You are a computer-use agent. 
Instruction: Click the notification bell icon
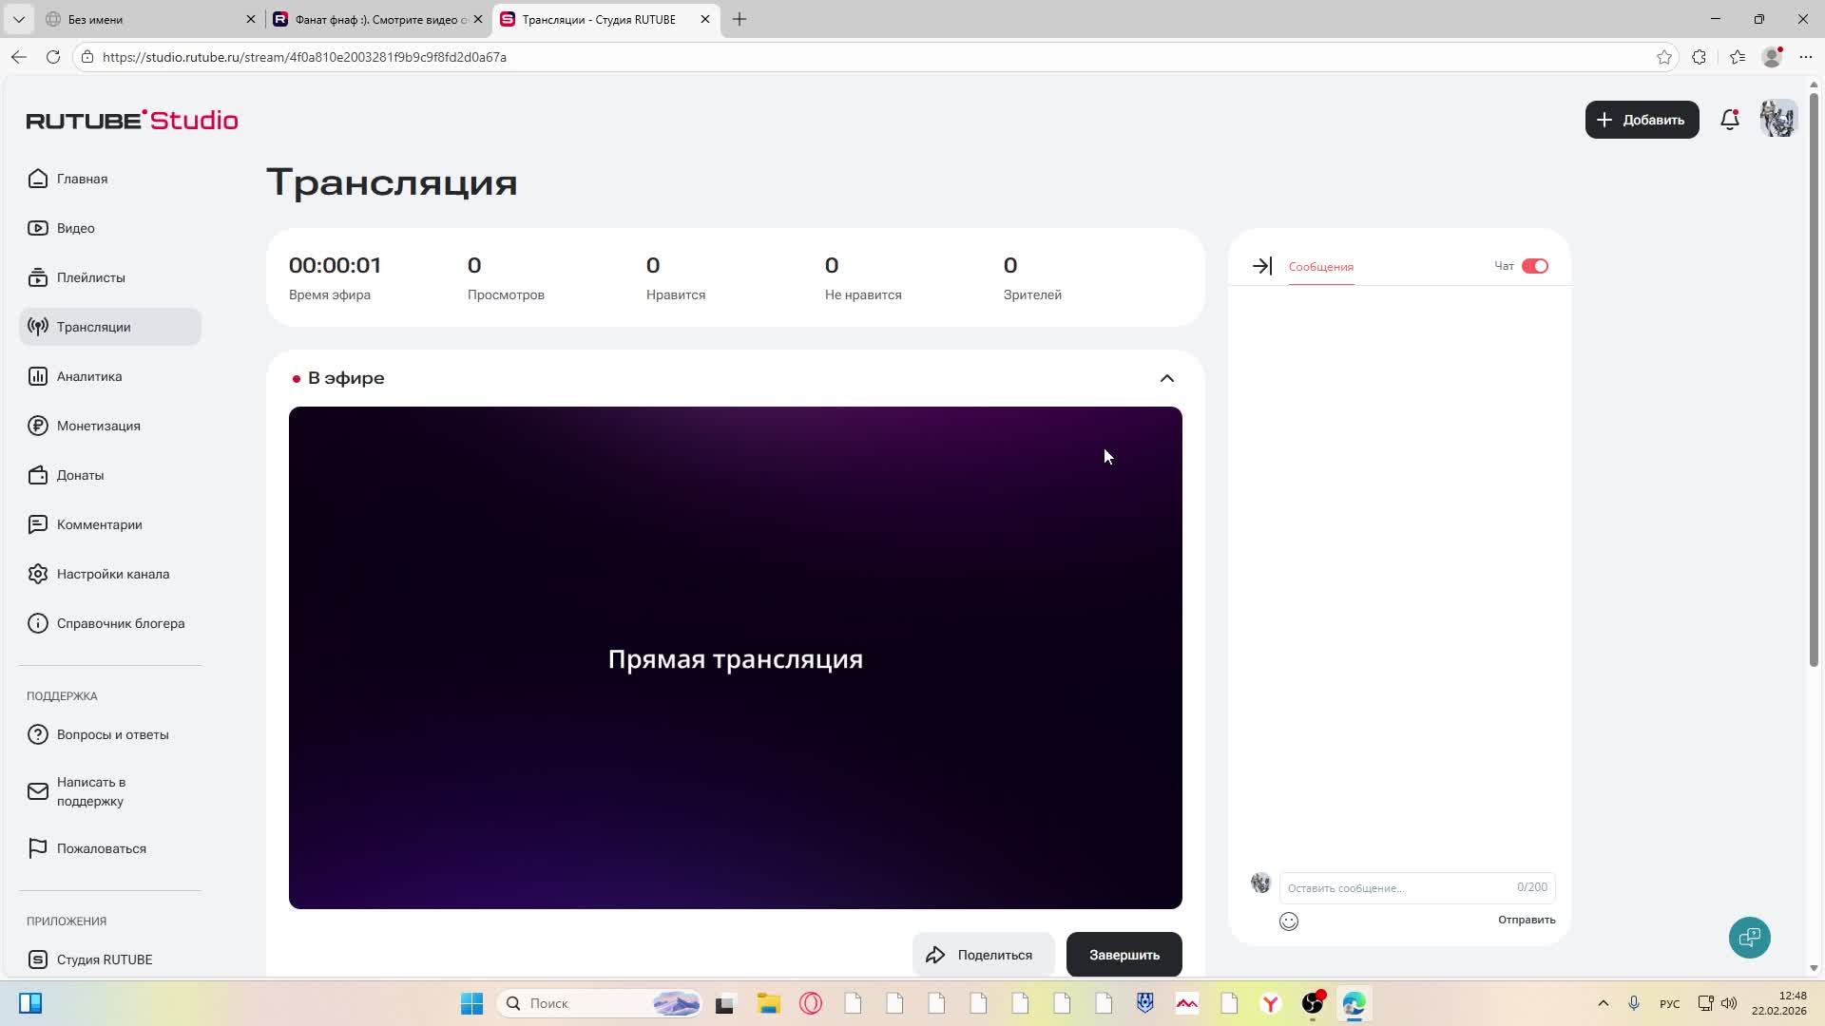pos(1729,120)
